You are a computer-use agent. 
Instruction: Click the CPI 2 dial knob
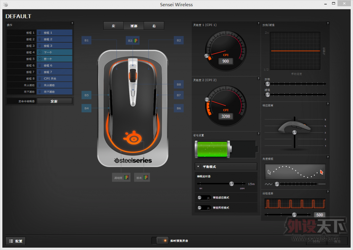207,99
